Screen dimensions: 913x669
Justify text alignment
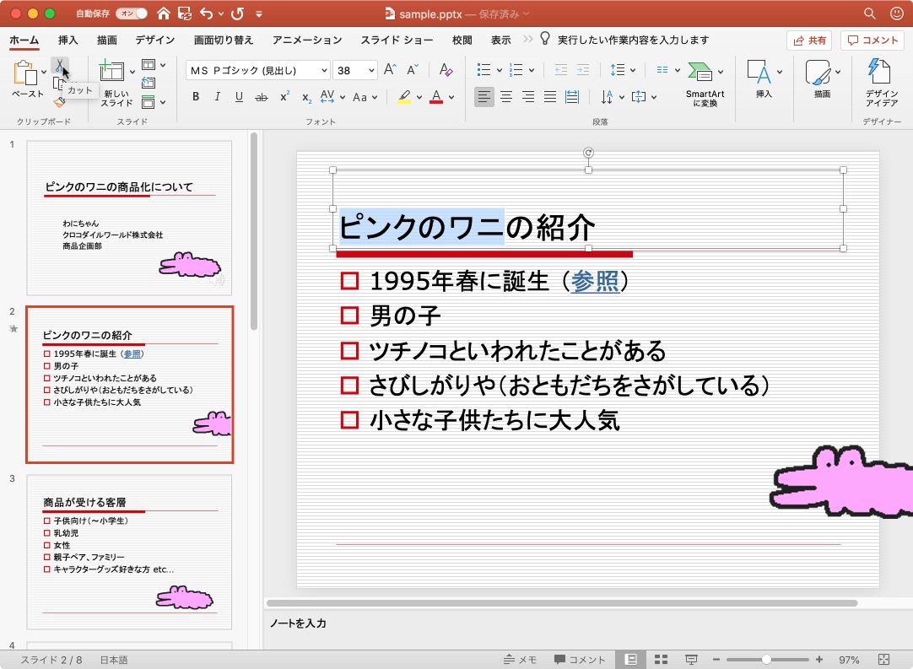[x=550, y=97]
